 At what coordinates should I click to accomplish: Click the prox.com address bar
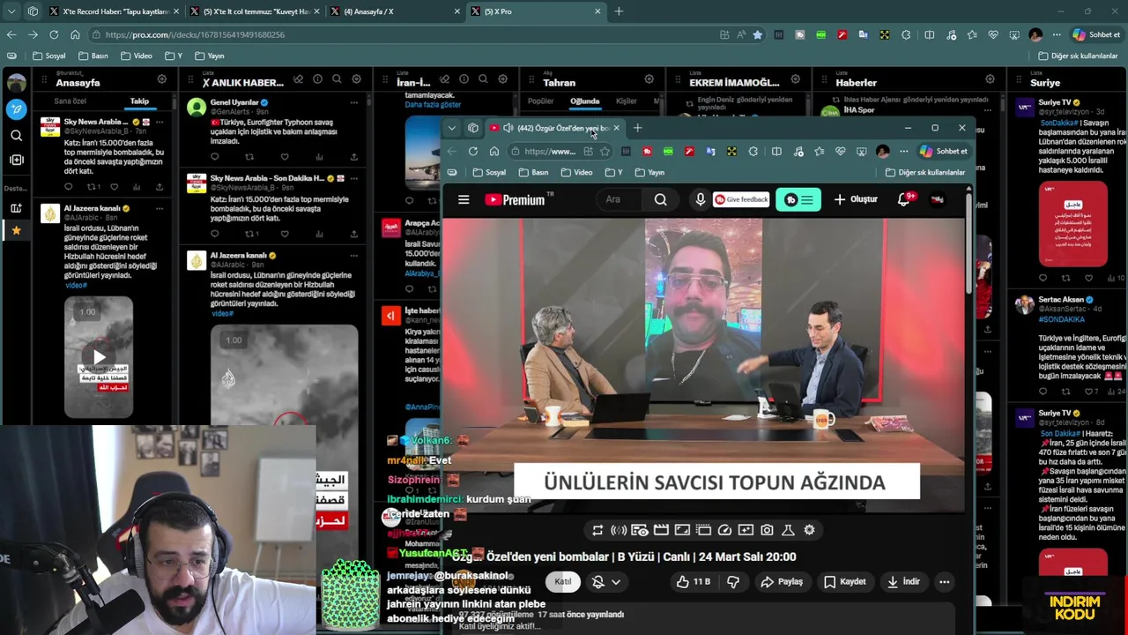[405, 34]
